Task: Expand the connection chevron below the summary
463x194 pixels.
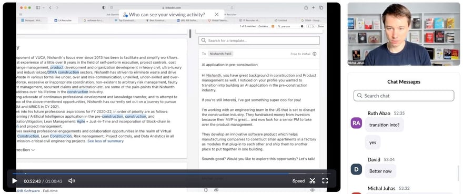Action: (33, 150)
